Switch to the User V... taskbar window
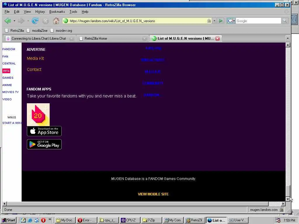This screenshot has width=299, height=224. tap(238, 220)
